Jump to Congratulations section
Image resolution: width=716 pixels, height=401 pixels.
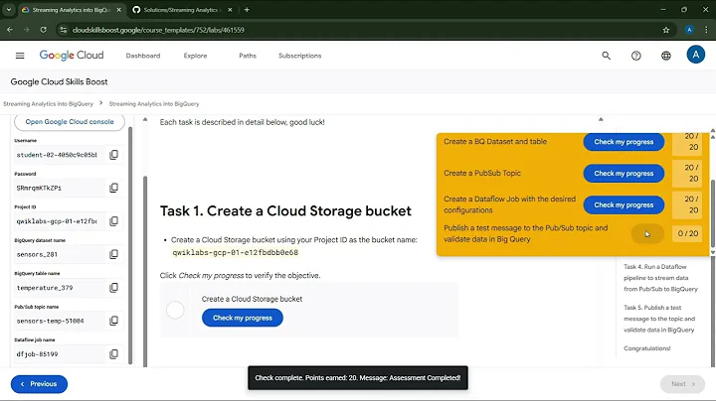tap(647, 348)
